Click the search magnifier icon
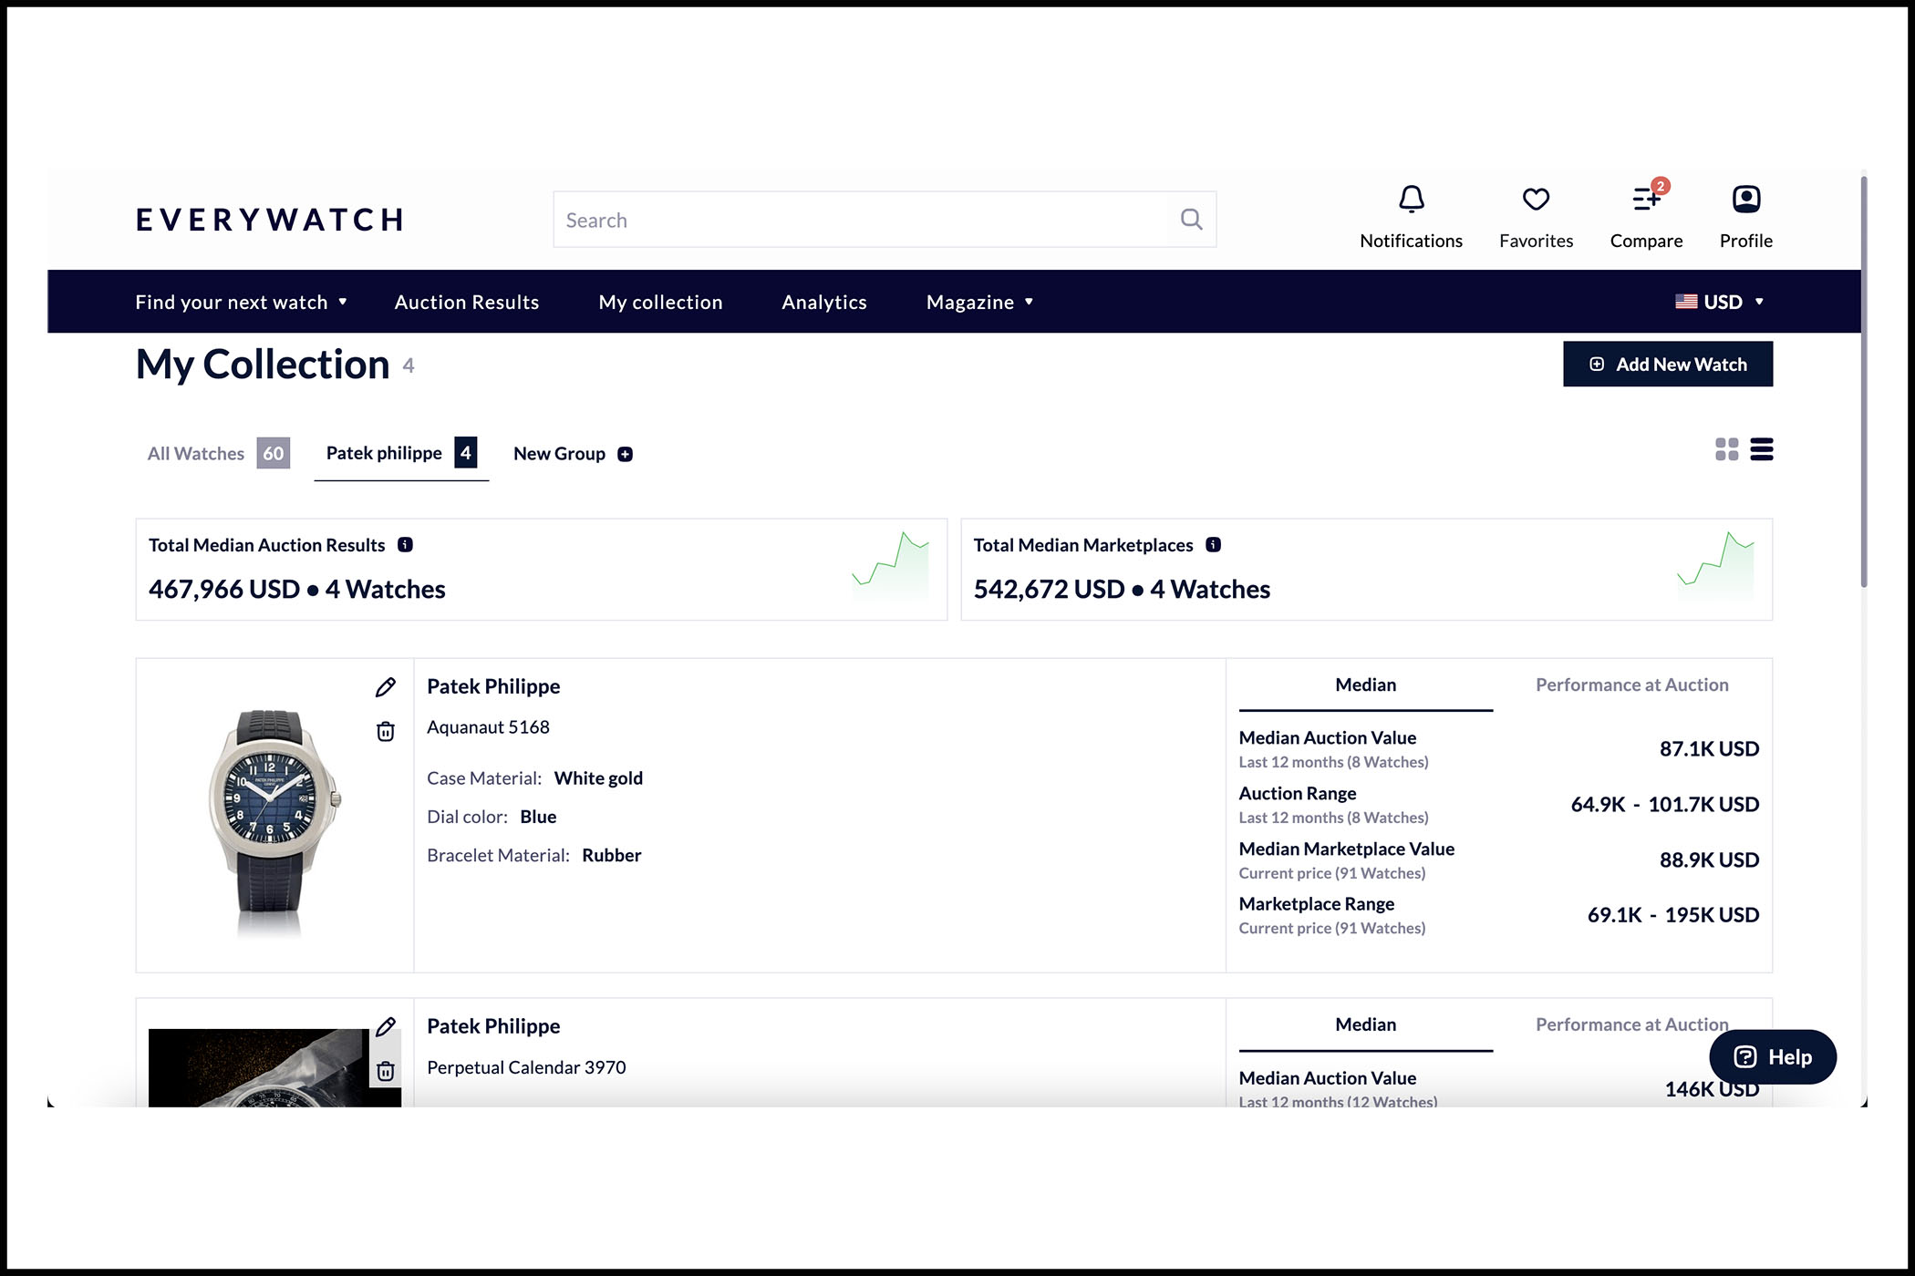The image size is (1915, 1276). point(1191,220)
